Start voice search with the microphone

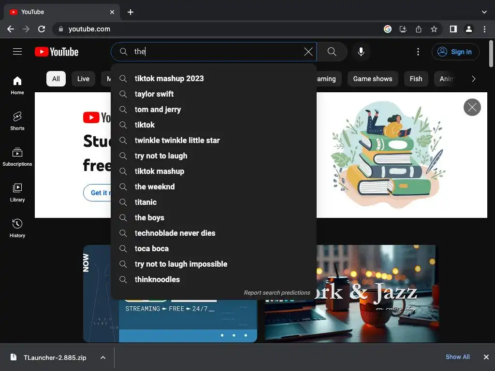pos(361,52)
